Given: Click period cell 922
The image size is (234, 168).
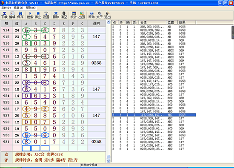Looking at the screenshot, I should 6,83.
